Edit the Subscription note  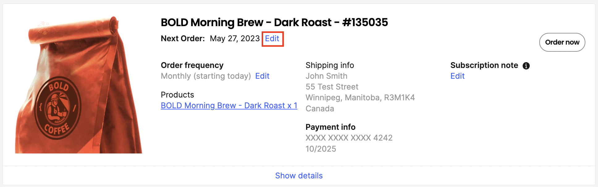[x=457, y=76]
